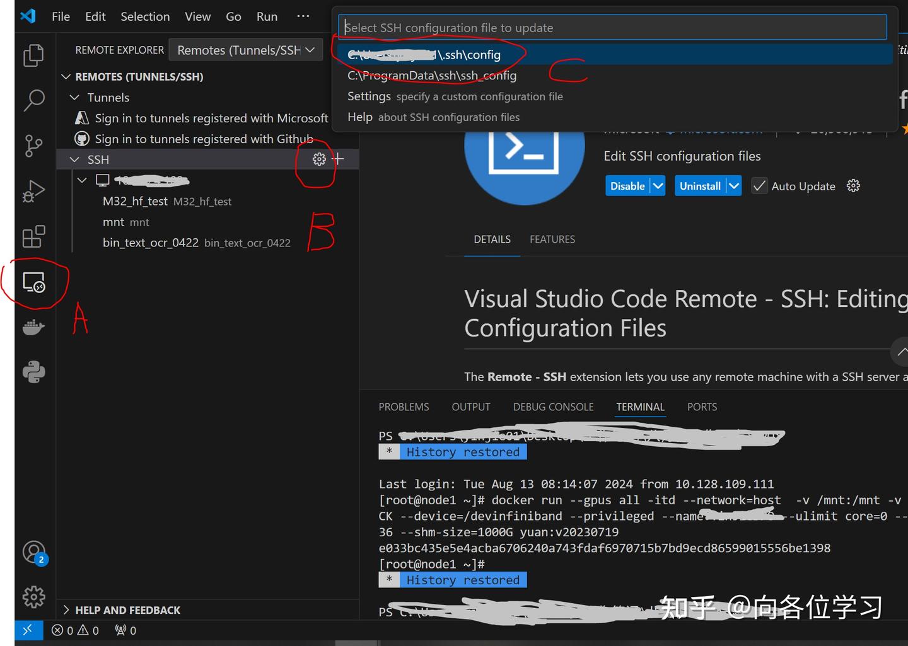
Task: Open the Accounts icon with badge
Action: [x=35, y=553]
